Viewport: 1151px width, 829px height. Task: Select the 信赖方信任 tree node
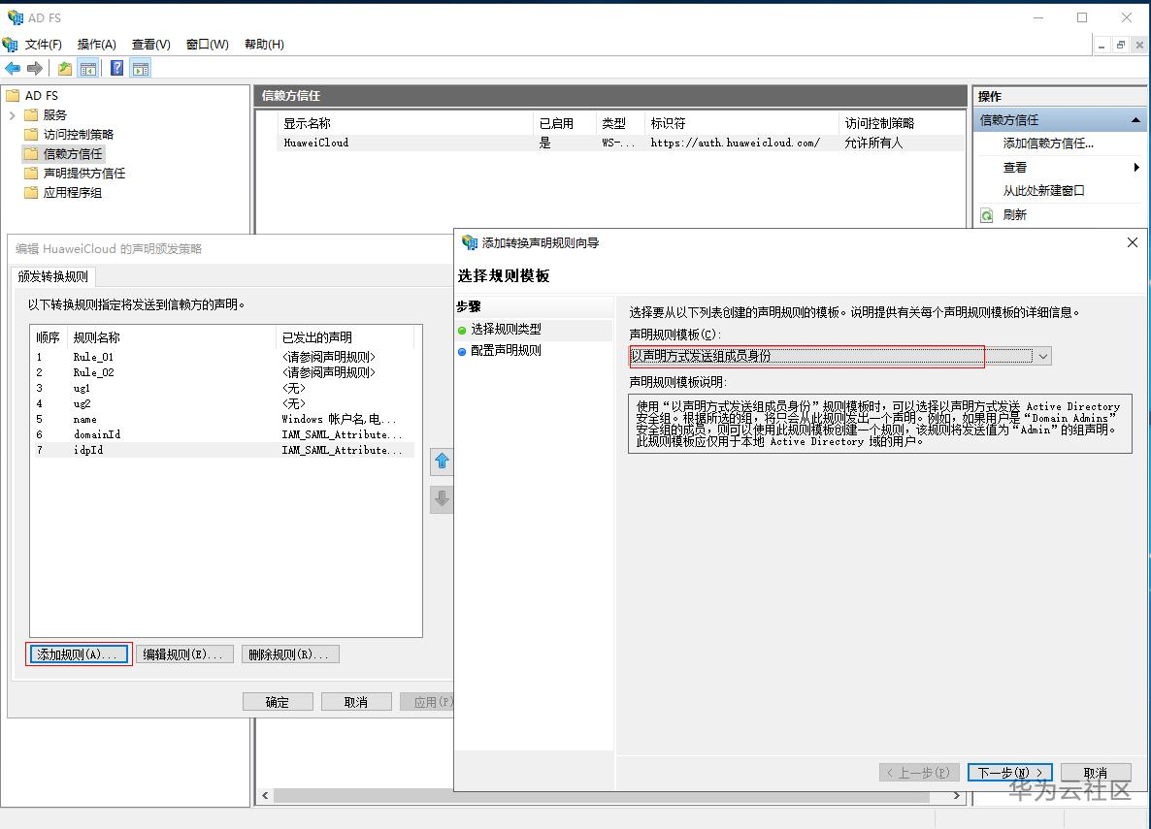point(73,154)
